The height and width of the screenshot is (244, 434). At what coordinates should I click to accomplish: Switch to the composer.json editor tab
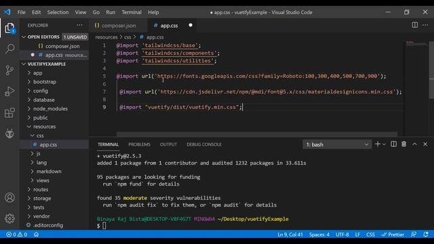119,26
